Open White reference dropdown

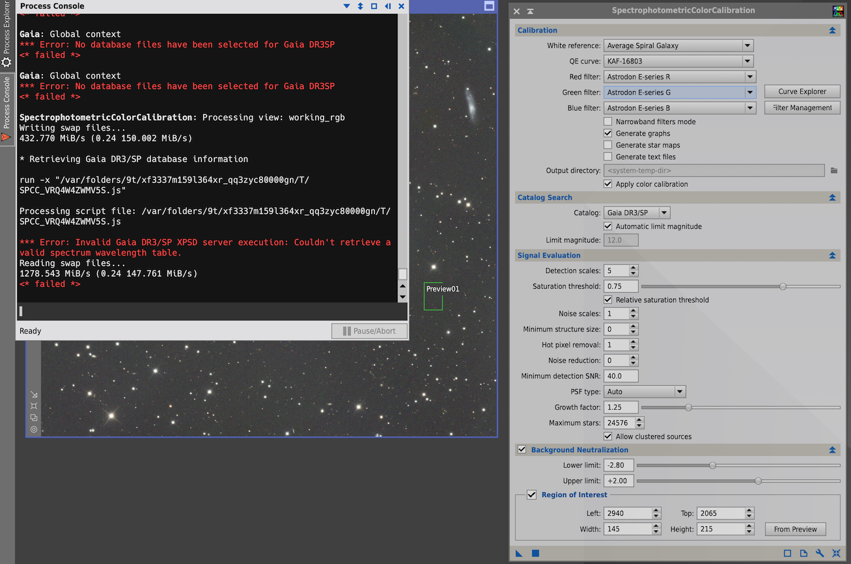[x=678, y=46]
